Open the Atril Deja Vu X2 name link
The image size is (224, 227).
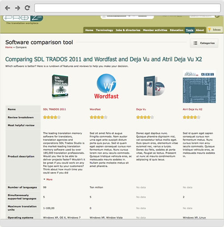[x=192, y=109]
